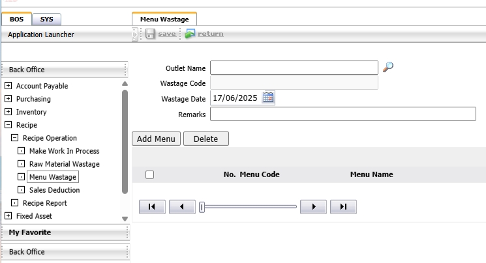486x263 pixels.
Task: Expand the Account Payable tree node
Action: (8, 86)
